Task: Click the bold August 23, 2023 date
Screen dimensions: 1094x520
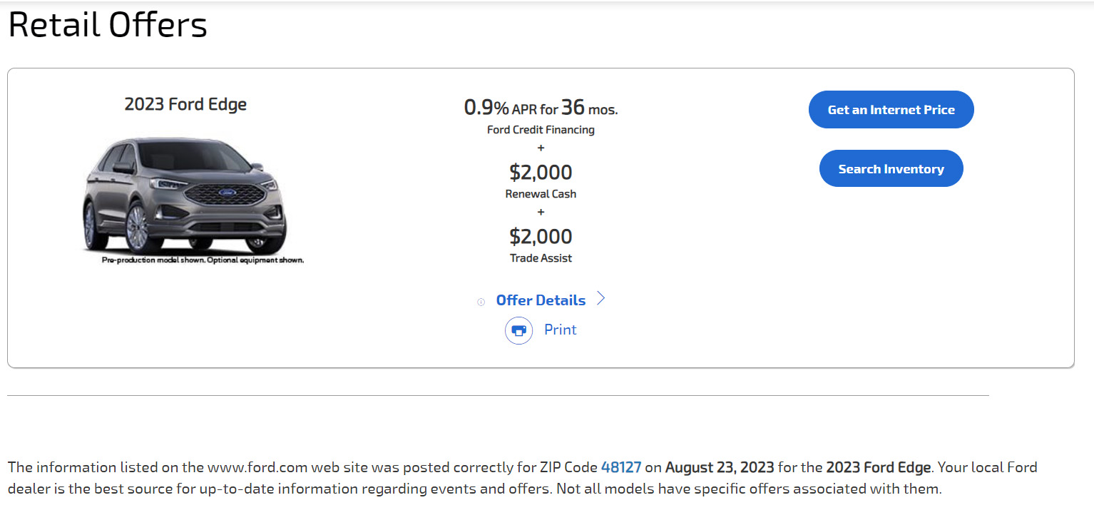Action: (x=720, y=468)
